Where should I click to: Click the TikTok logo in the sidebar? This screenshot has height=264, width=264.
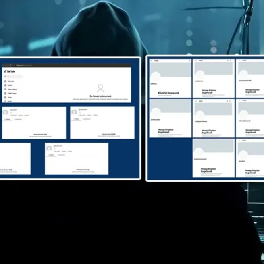click(x=8, y=71)
